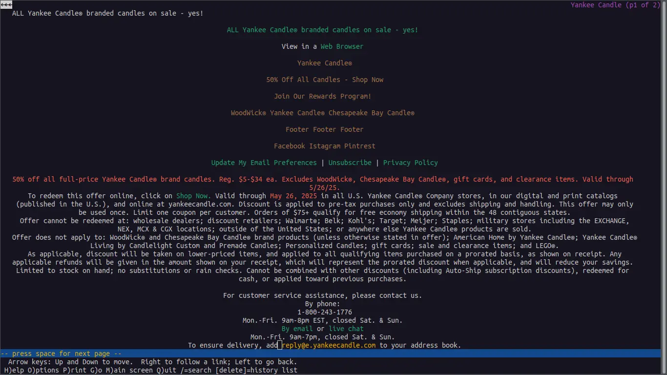Click the 'Yankee Candle (p1 of 2)' page title
Image resolution: width=667 pixels, height=375 pixels.
click(615, 5)
